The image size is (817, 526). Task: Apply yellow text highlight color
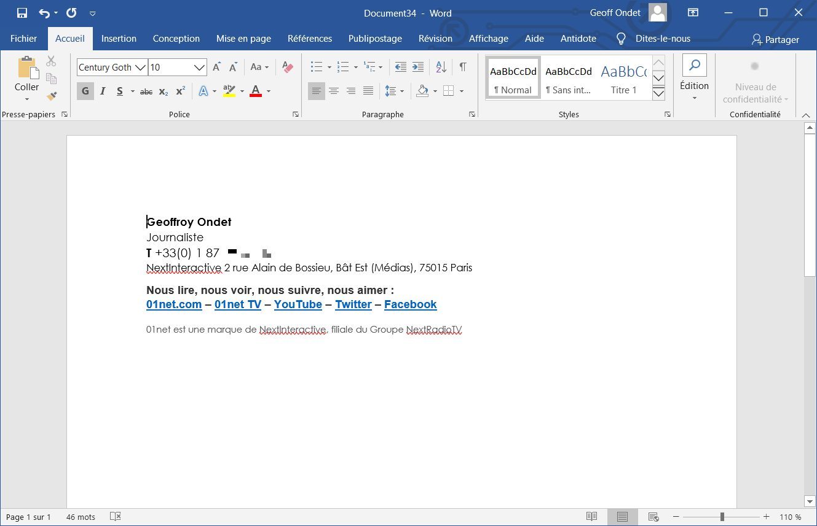click(229, 91)
